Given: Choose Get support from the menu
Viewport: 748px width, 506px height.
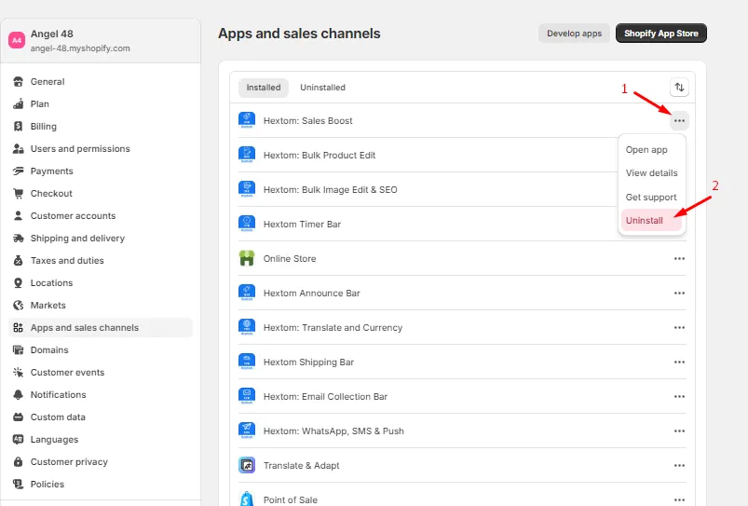Looking at the screenshot, I should (652, 198).
